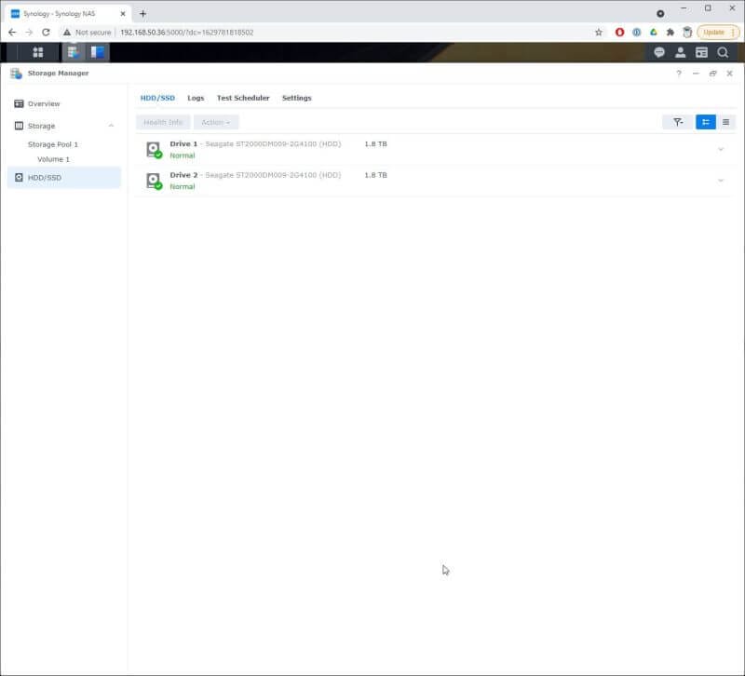Viewport: 745px width, 676px height.
Task: Click the Chrome Update button
Action: coord(715,31)
